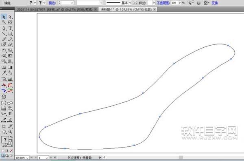
Task: Select the Hand tool
Action: (4, 132)
